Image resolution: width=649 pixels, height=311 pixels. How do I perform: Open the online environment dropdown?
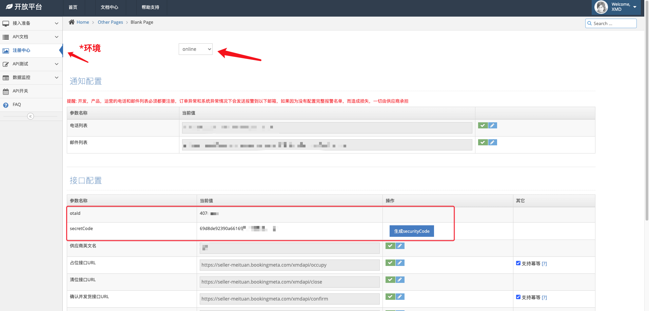(x=195, y=49)
